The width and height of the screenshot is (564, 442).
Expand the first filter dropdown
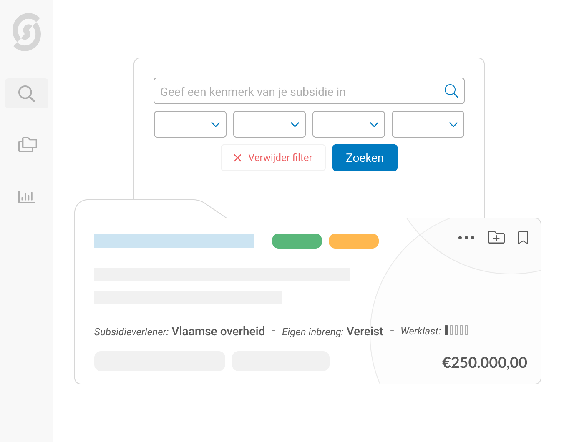pos(190,124)
